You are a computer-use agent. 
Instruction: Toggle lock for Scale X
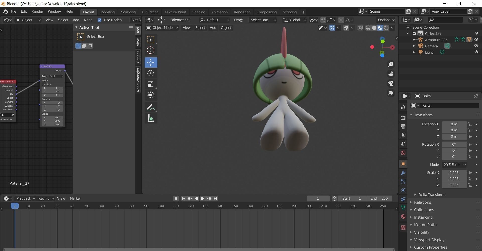470,173
